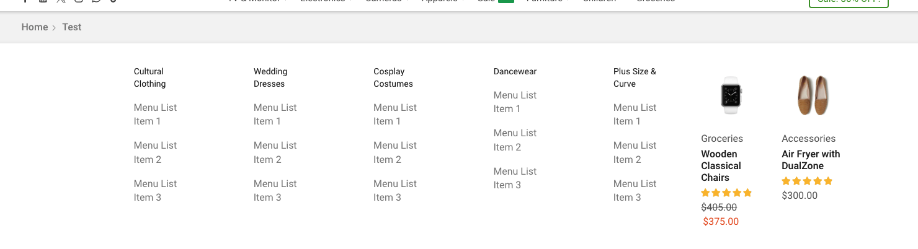Open the Plus Size & Curve heading

(x=635, y=77)
